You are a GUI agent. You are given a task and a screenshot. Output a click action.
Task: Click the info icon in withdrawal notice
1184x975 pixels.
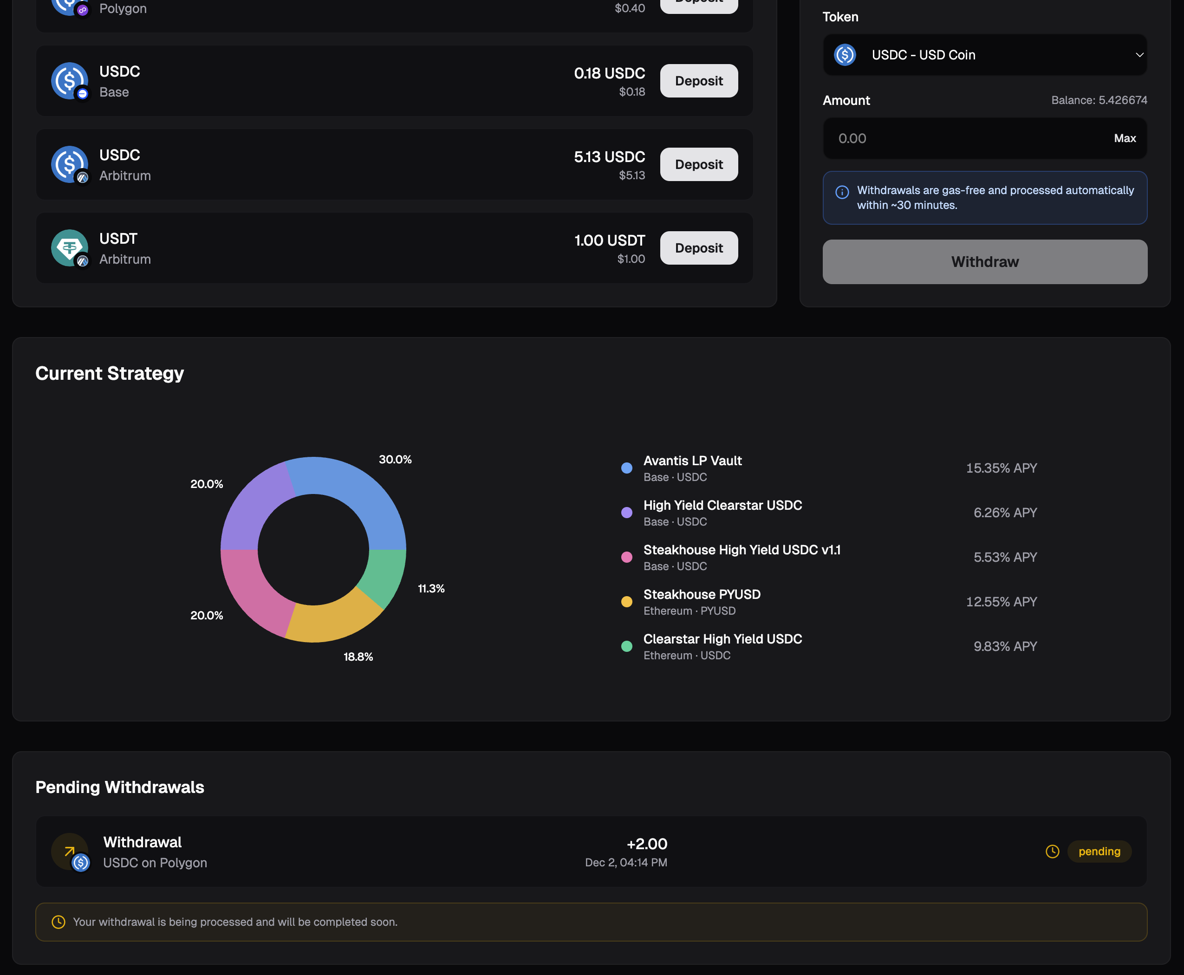[x=842, y=192]
